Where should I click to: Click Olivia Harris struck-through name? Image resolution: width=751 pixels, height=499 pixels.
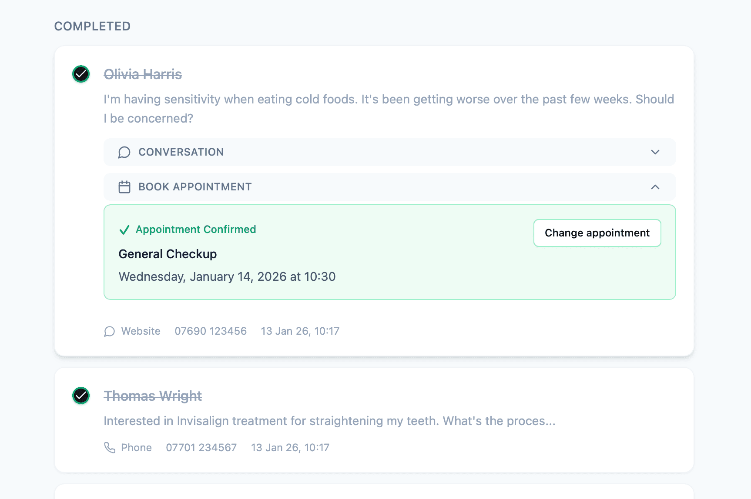click(143, 74)
